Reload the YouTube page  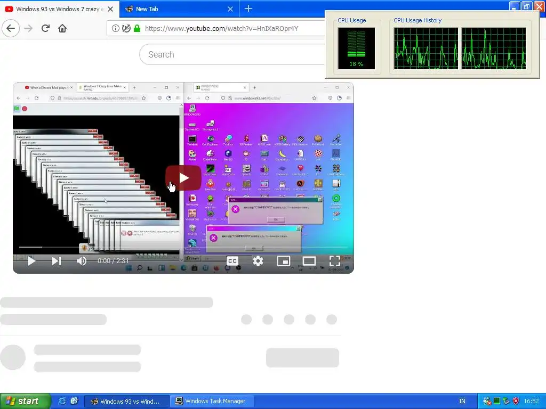45,28
